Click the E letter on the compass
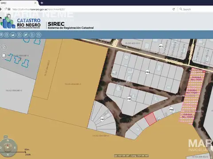The width and height of the screenshot is (213, 159). [x=15, y=148]
